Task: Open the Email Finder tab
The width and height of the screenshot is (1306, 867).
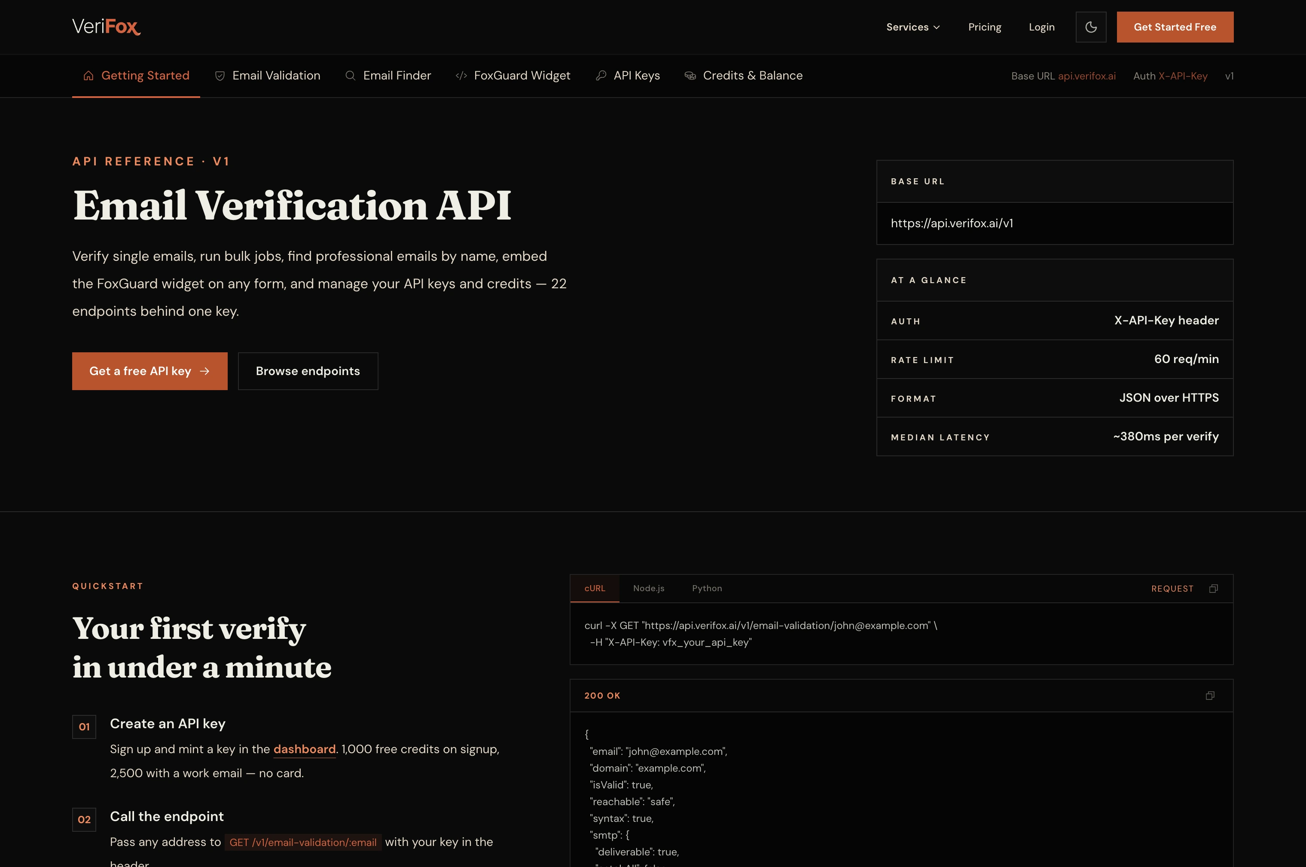Action: [388, 76]
